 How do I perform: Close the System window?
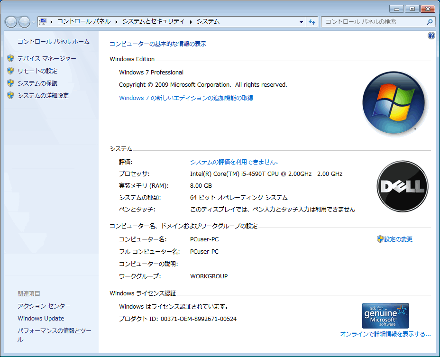tap(428, 9)
